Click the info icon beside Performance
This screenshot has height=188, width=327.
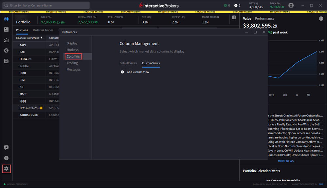[x=321, y=19]
